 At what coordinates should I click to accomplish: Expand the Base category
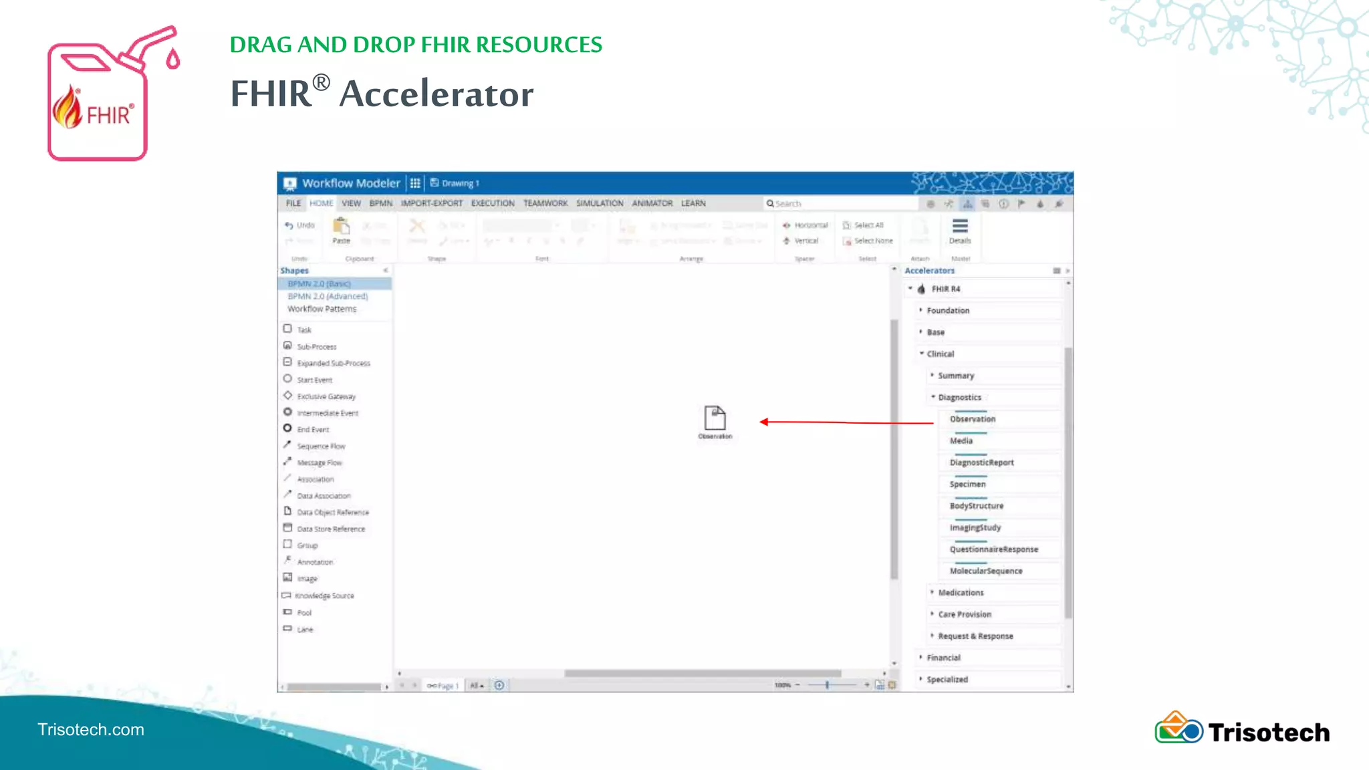(921, 332)
